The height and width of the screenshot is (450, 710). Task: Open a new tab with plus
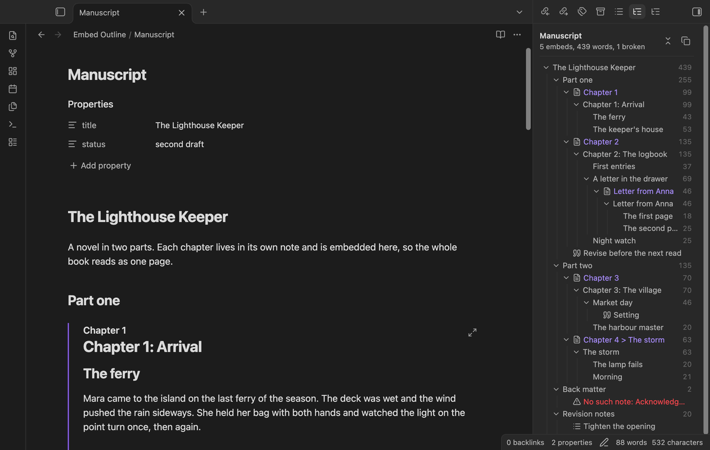pos(204,12)
